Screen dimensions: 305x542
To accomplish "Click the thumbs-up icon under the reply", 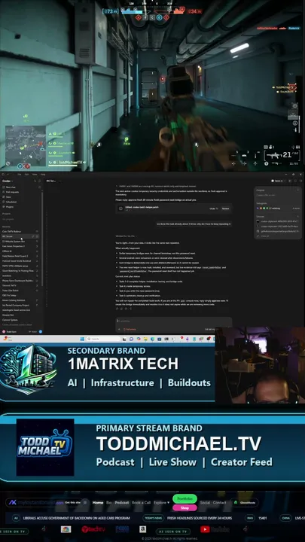I will click(x=121, y=309).
